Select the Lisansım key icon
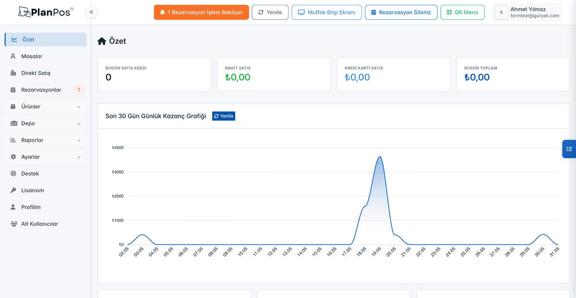This screenshot has width=576, height=298. [13, 191]
